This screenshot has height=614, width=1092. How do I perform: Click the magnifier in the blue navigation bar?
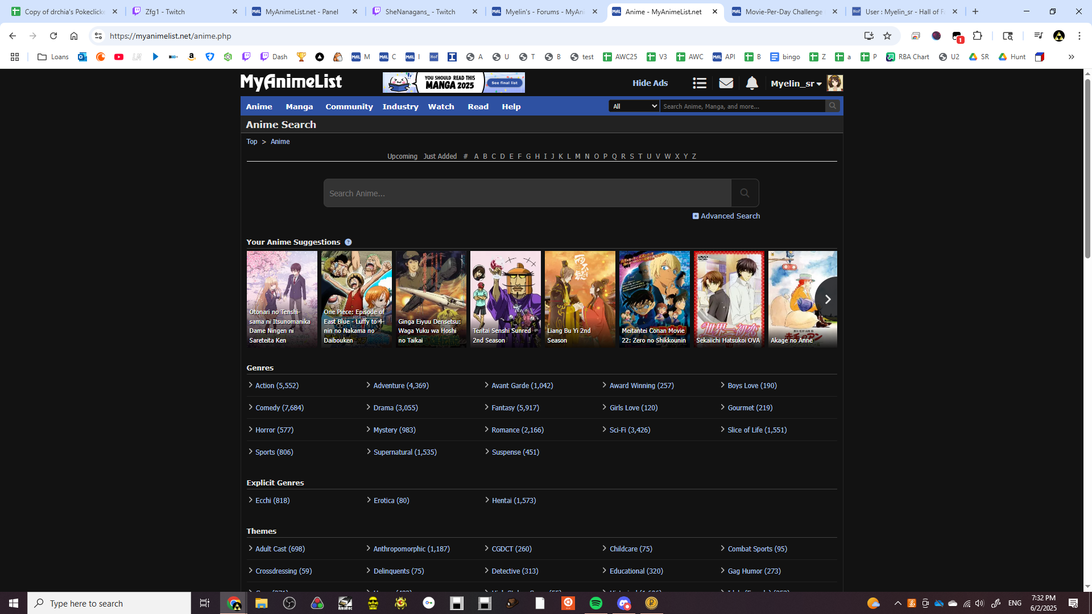(x=833, y=106)
